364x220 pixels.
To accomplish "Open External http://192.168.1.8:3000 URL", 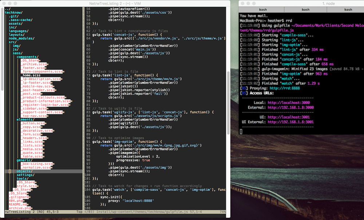I will point(290,108).
